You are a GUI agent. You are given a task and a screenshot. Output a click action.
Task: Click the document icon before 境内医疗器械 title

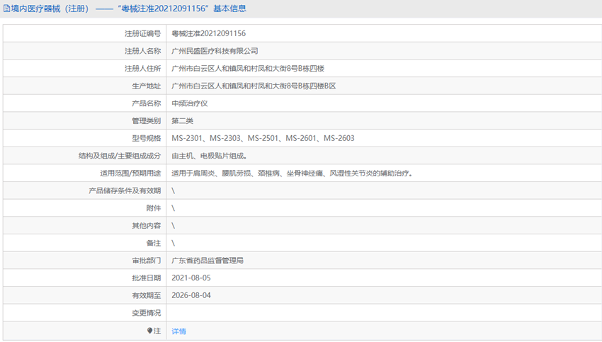click(6, 8)
